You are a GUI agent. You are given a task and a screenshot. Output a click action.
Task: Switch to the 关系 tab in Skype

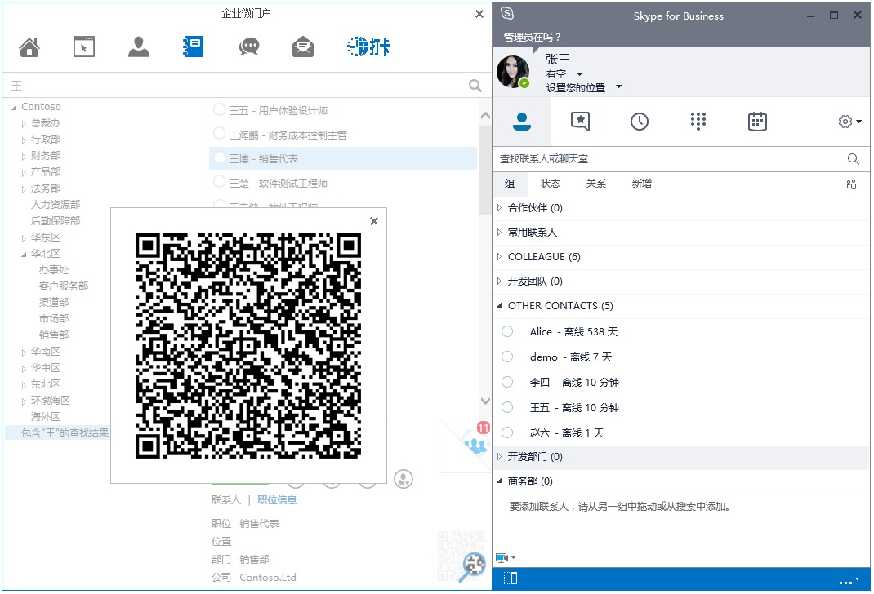(x=595, y=184)
